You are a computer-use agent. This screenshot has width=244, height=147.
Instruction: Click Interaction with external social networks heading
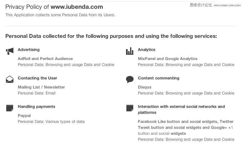[x=181, y=109]
